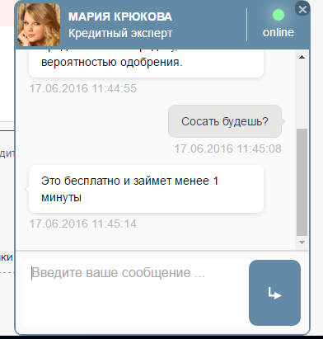The image size is (323, 339).
Task: Click the message ending 'вероятностью одобрения.'
Action: coord(146,64)
